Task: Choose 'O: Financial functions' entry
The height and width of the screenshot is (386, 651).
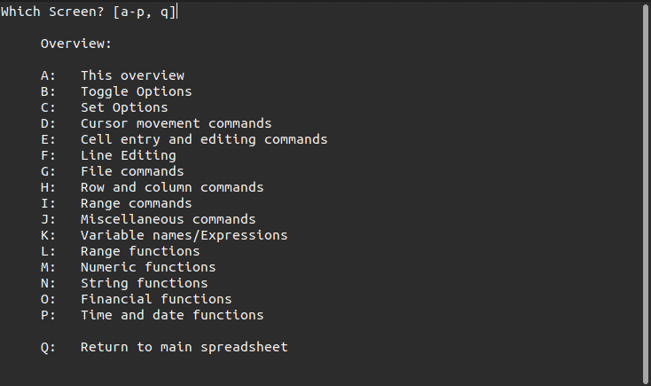Action: coord(137,299)
